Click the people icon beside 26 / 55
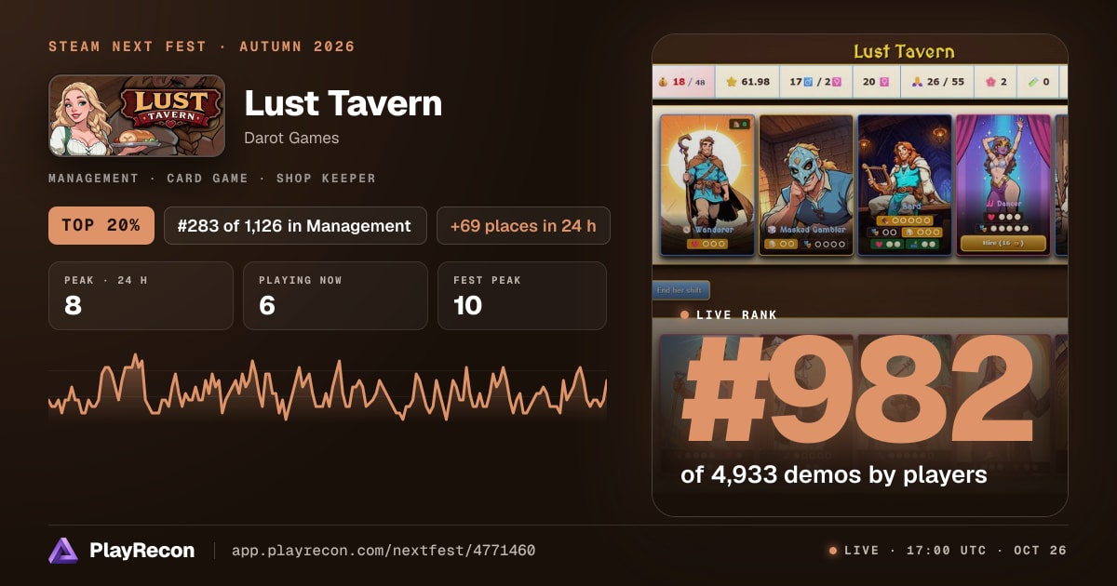This screenshot has height=586, width=1117. coord(916,82)
